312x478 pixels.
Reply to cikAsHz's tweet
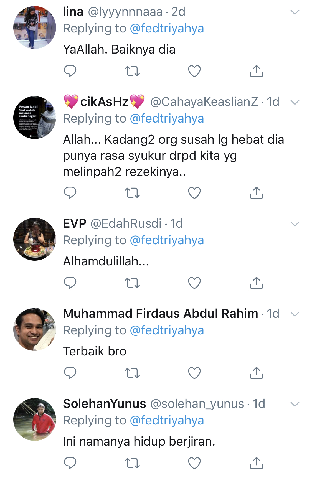pos(70,193)
